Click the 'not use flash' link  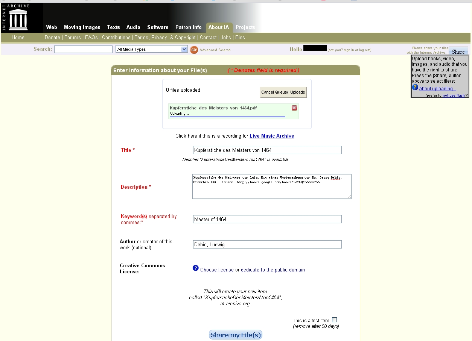(x=454, y=95)
